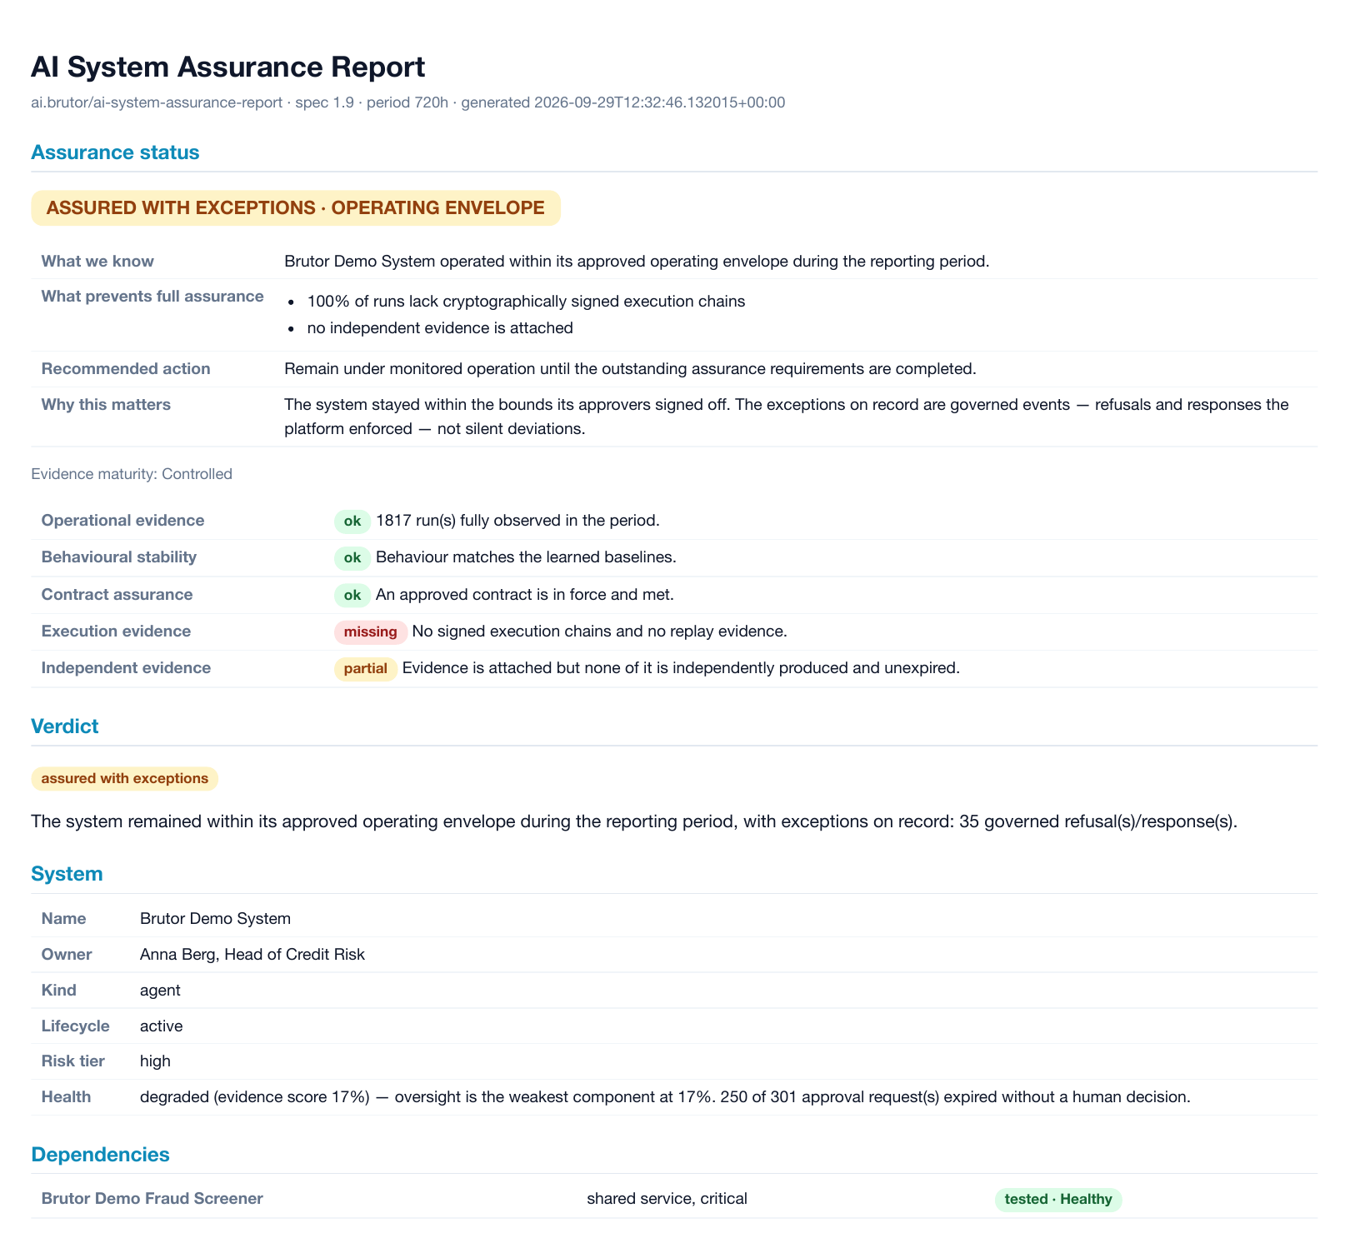
Task: Select owner Anna Berg, Head of Credit Risk
Action: pyautogui.click(x=252, y=955)
